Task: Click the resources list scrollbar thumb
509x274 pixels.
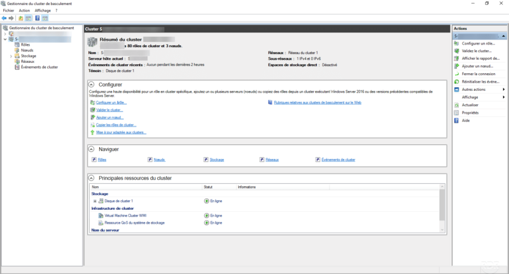Action: tap(442, 205)
